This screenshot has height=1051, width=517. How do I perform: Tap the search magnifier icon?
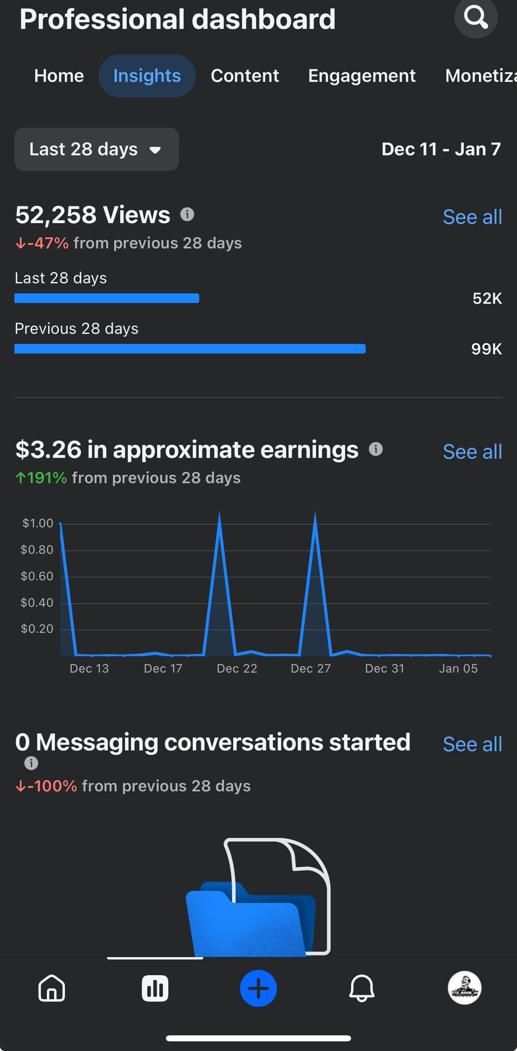(x=475, y=17)
